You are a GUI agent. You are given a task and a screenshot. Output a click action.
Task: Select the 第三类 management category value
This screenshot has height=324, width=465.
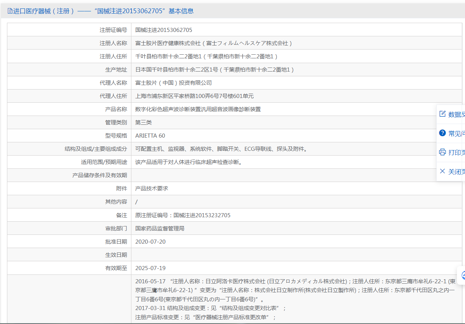[144, 123]
